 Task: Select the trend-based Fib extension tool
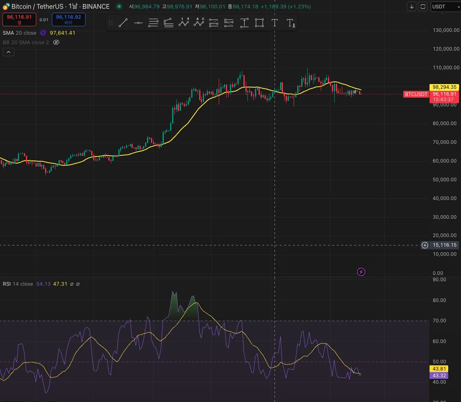click(x=169, y=23)
